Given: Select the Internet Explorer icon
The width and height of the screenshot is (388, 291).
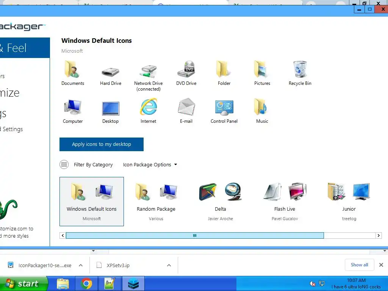Looking at the screenshot, I should (x=148, y=107).
